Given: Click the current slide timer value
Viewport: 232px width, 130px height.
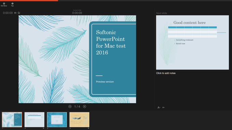Looking at the screenshot, I should 77,13.
